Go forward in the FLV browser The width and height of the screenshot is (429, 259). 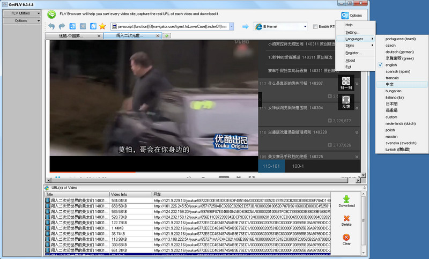tap(62, 26)
